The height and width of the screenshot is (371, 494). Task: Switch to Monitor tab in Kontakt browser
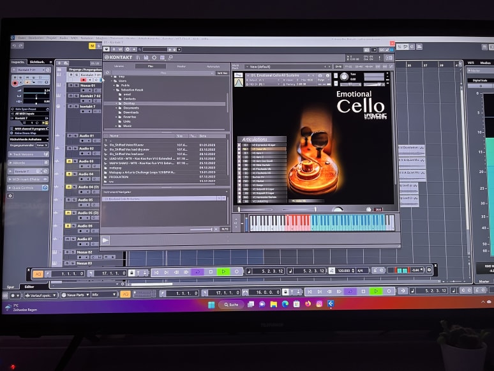[x=181, y=66]
